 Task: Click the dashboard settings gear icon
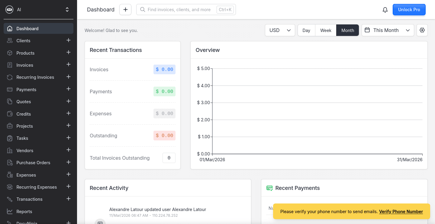click(x=422, y=30)
